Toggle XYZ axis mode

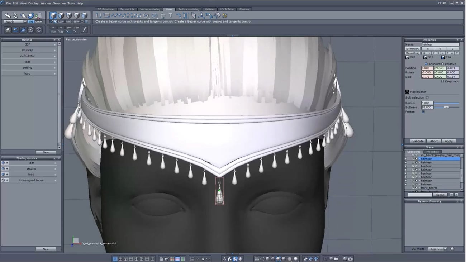click(x=31, y=22)
